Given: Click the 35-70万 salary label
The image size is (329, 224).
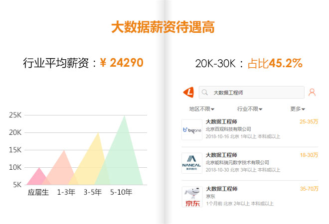Looking at the screenshot, I should click(x=309, y=189).
